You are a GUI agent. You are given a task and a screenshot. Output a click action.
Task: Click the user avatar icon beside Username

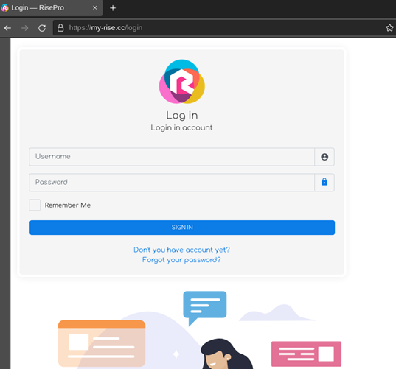(x=324, y=157)
